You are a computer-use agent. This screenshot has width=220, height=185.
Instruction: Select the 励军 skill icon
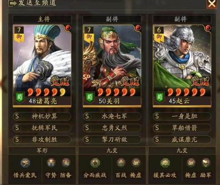click(x=206, y=163)
